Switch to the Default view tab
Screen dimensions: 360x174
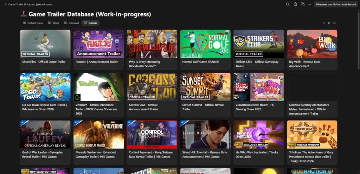tap(33, 23)
